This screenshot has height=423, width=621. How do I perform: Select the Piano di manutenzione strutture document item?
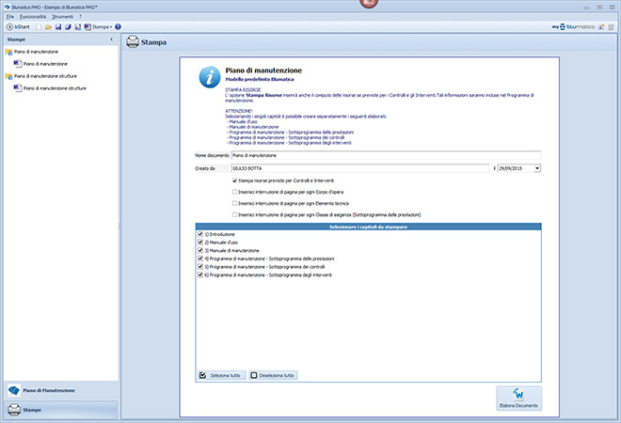coord(55,88)
